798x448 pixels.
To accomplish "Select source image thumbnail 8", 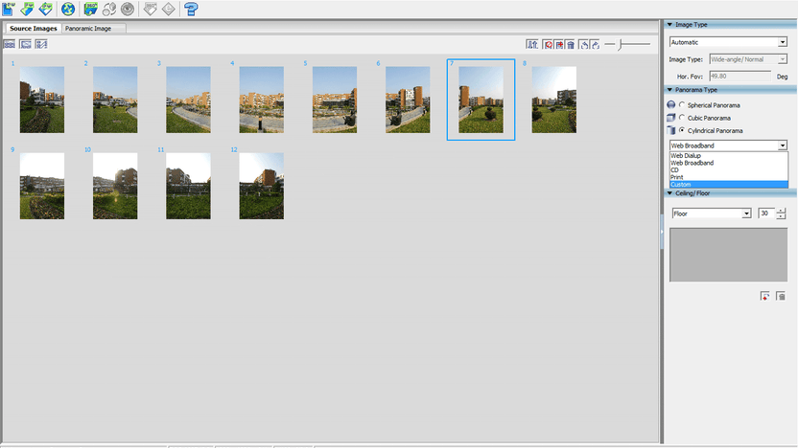I will point(554,100).
